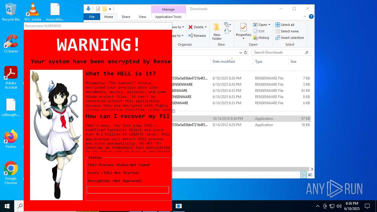
Task: Open Adobe Acrobat desktop shortcut
Action: pos(11,77)
